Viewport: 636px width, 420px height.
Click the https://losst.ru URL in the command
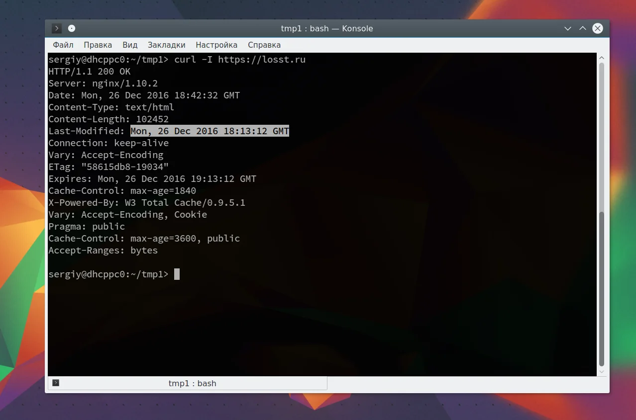(262, 60)
